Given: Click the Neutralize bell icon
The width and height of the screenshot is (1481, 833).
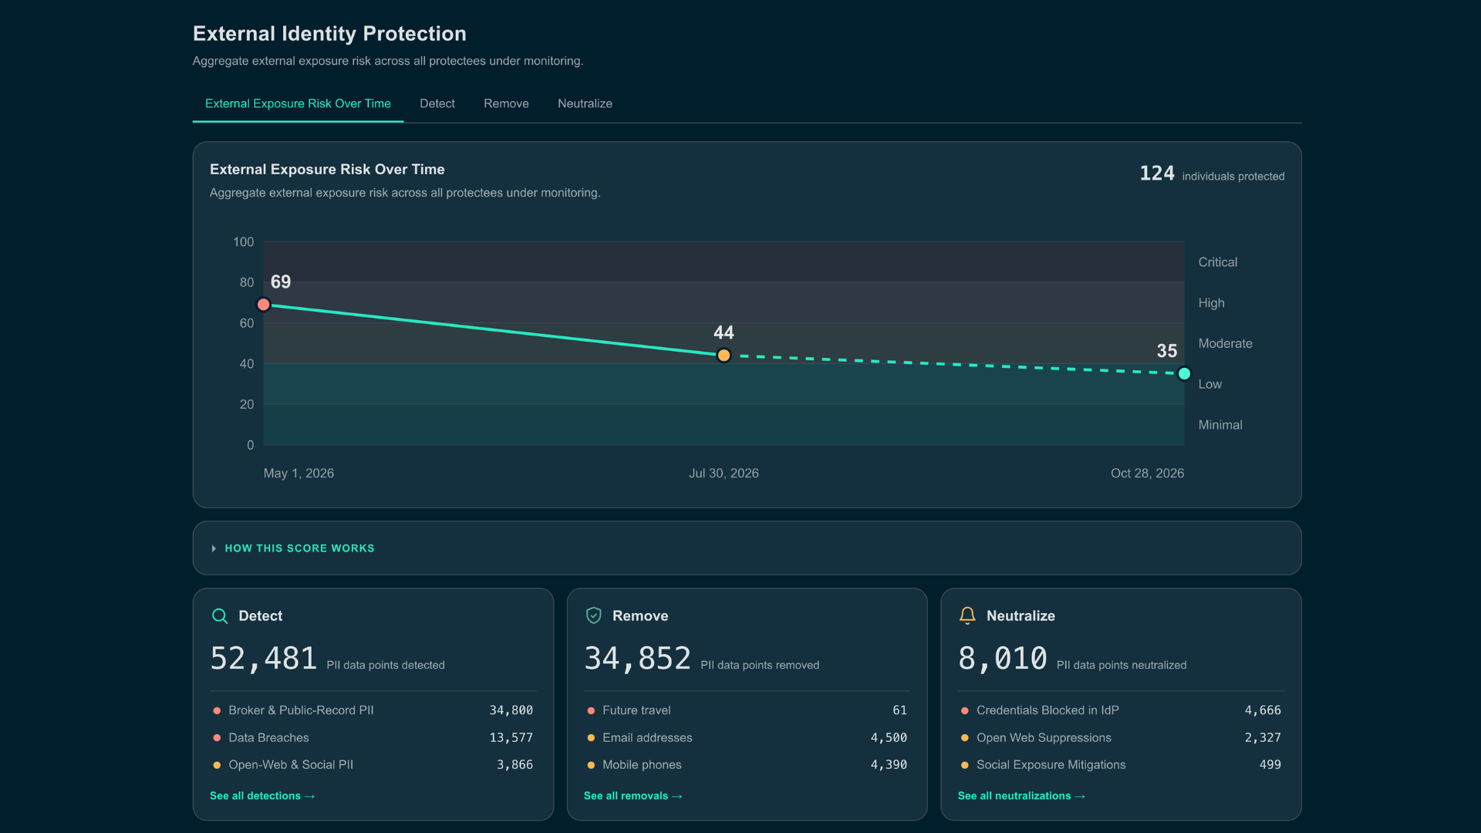Looking at the screenshot, I should tap(967, 615).
